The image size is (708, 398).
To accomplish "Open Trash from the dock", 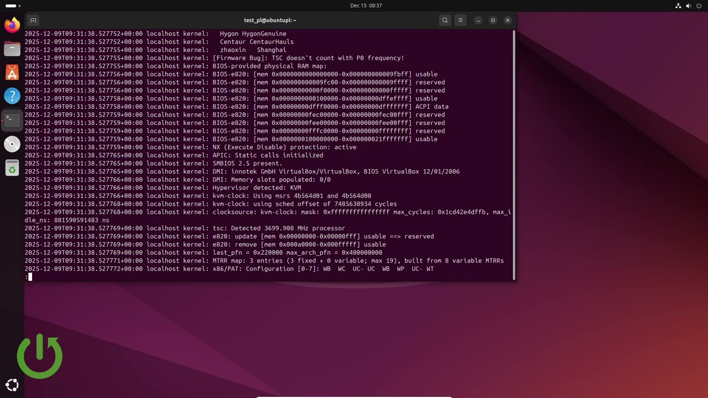I will [12, 167].
